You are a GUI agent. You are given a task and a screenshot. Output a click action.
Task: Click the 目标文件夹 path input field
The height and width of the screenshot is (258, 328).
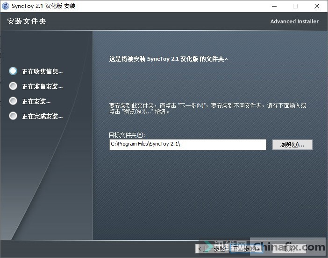pos(188,145)
